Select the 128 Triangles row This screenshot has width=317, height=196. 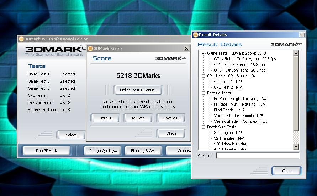pyautogui.click(x=230, y=144)
